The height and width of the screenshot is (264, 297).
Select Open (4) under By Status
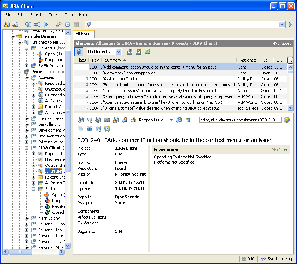[x=54, y=54]
